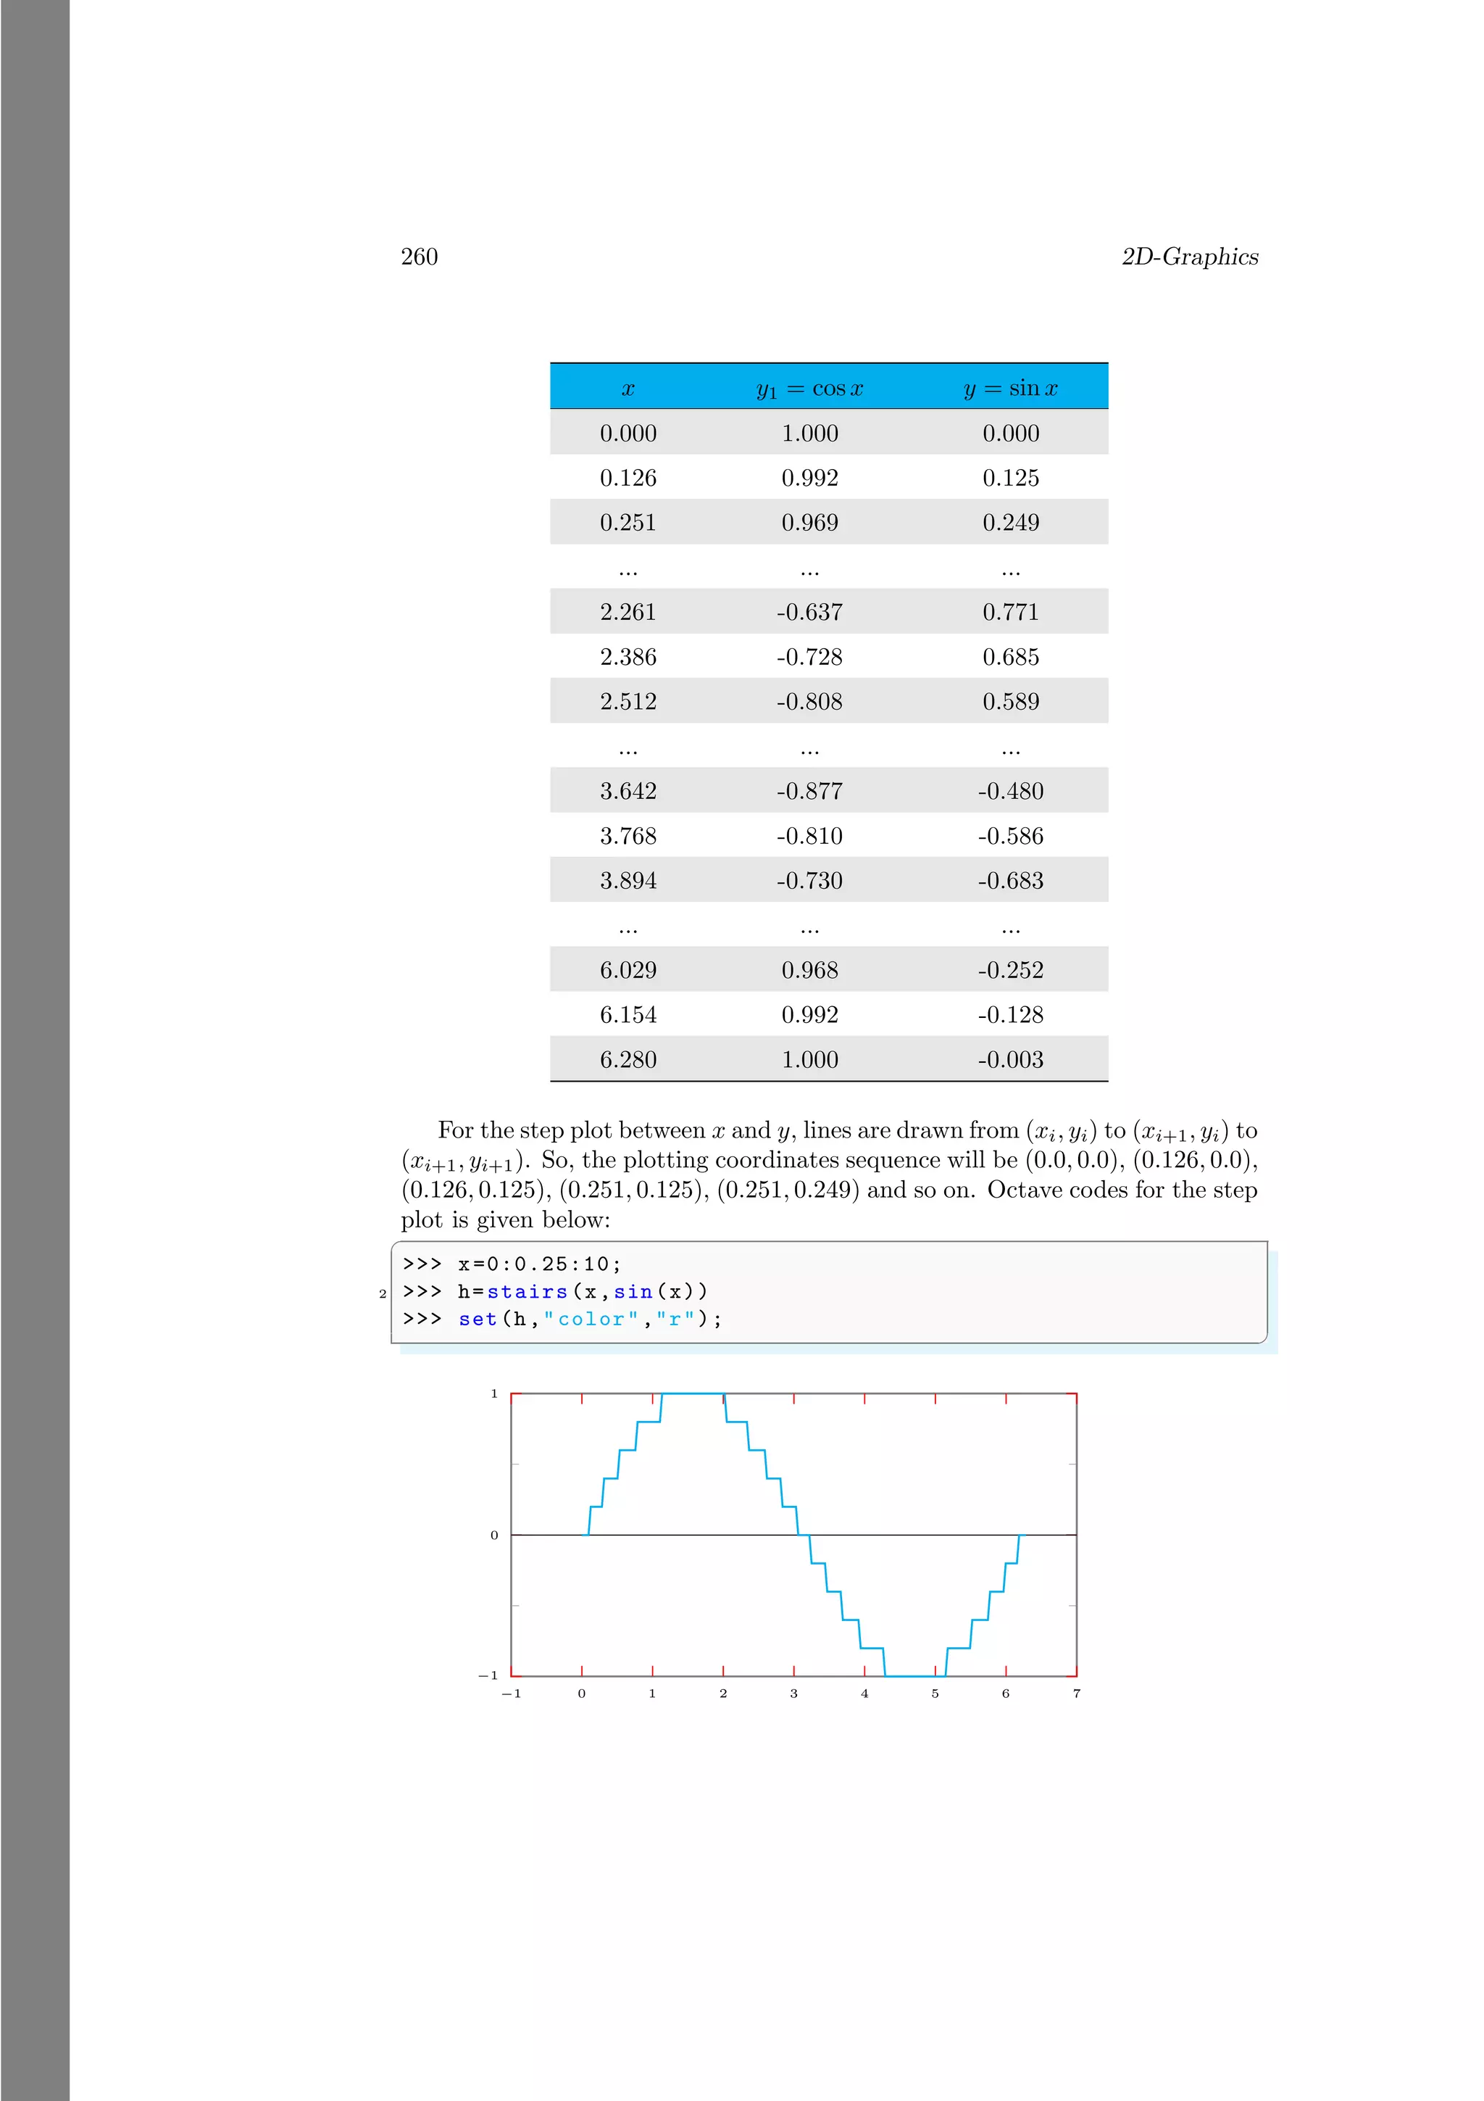The height and width of the screenshot is (2101, 1484).
Task: Select table cell 3.642
Action: pyautogui.click(x=628, y=792)
